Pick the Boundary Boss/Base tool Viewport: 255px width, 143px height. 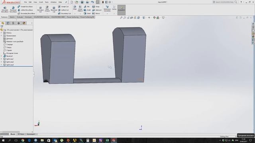pyautogui.click(x=26, y=14)
